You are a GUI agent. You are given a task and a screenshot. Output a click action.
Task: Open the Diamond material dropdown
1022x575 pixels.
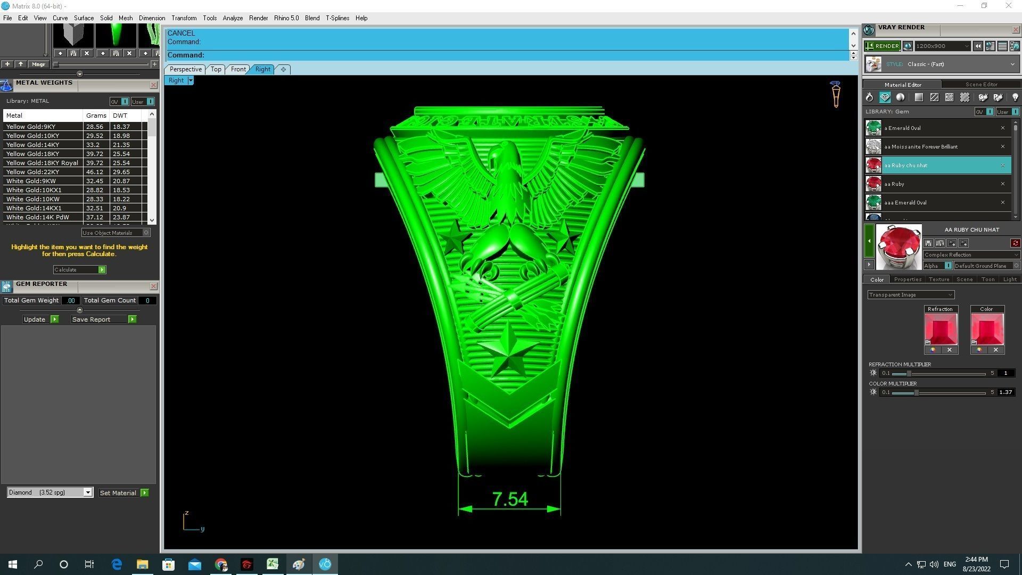(x=87, y=492)
